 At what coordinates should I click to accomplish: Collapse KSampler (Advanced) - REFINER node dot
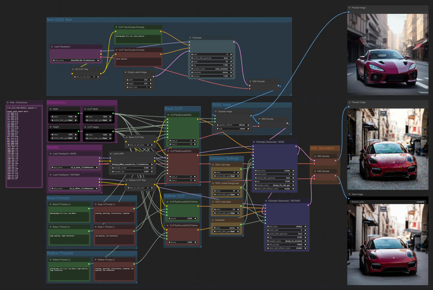click(x=266, y=201)
